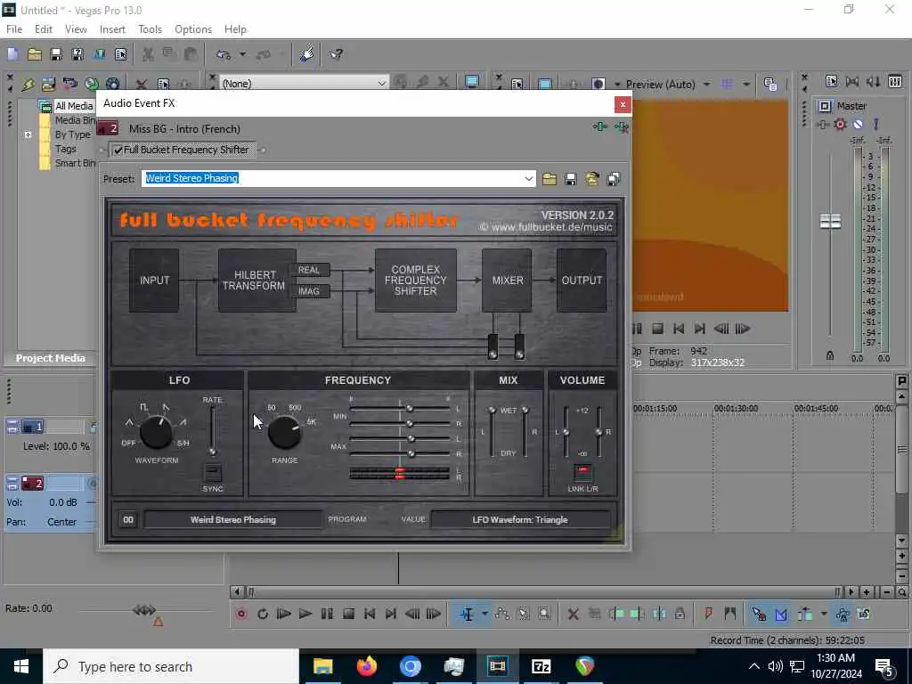Image resolution: width=912 pixels, height=684 pixels.
Task: Click the Preset name input field
Action: 331,178
